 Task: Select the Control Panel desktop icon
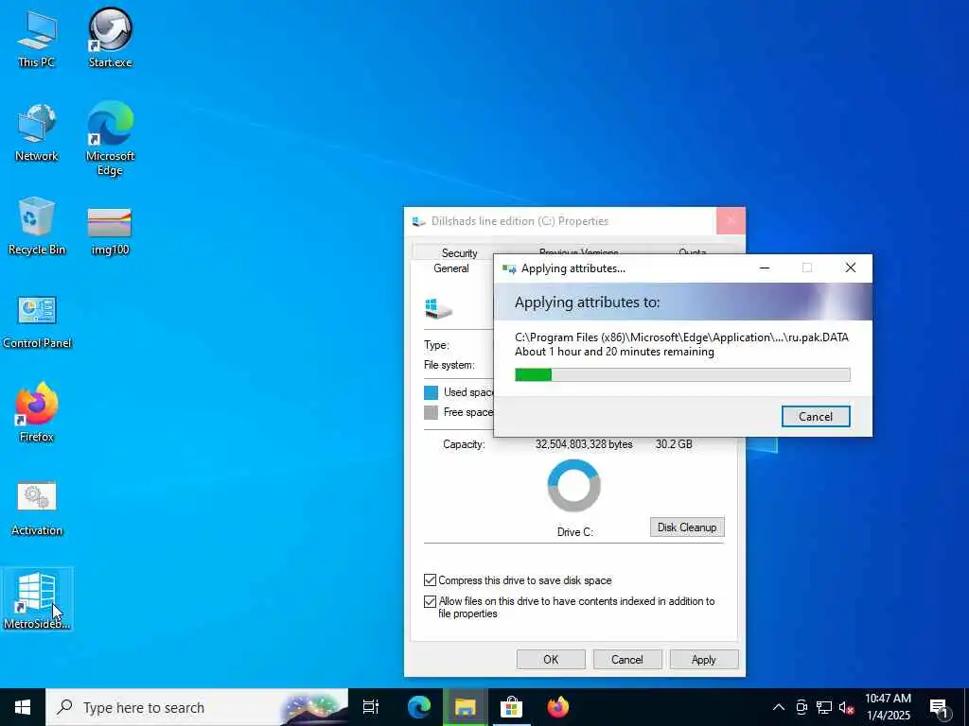pyautogui.click(x=37, y=321)
